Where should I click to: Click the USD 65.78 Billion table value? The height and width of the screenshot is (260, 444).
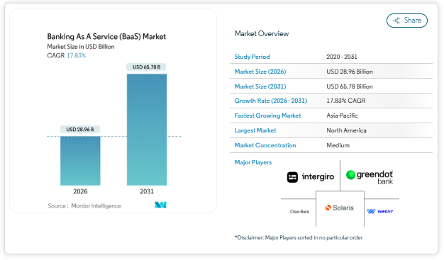[x=350, y=86]
